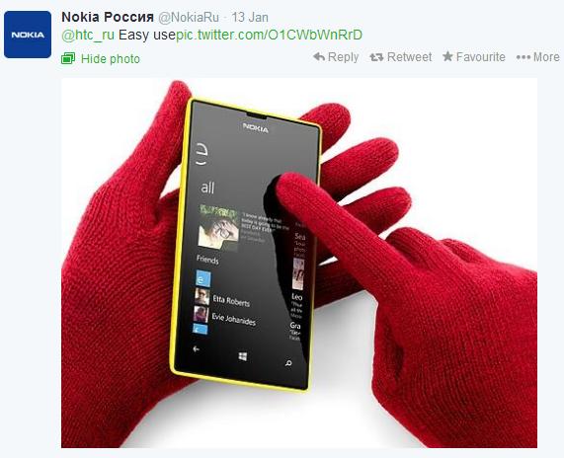Image resolution: width=564 pixels, height=458 pixels.
Task: Tap the phone's back arrow icon
Action: coord(196,348)
